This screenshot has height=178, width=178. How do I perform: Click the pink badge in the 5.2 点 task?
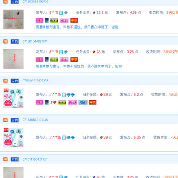(72, 102)
